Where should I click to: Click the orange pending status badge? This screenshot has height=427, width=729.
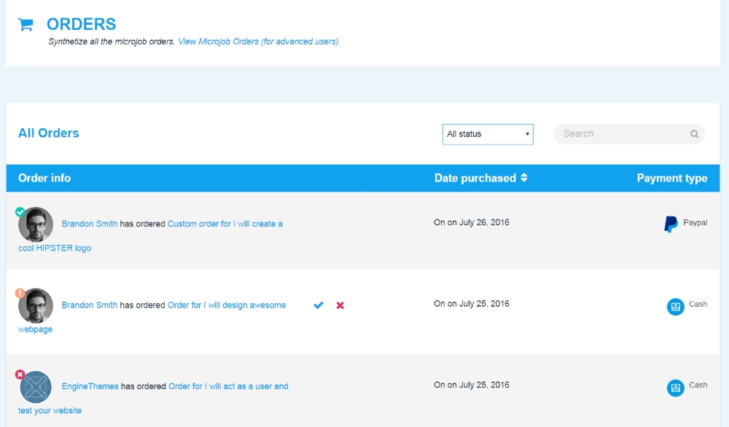pos(20,293)
